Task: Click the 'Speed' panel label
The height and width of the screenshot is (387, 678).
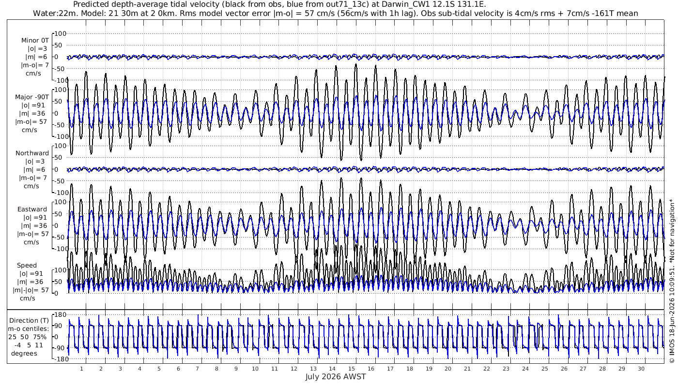Action: [x=27, y=266]
